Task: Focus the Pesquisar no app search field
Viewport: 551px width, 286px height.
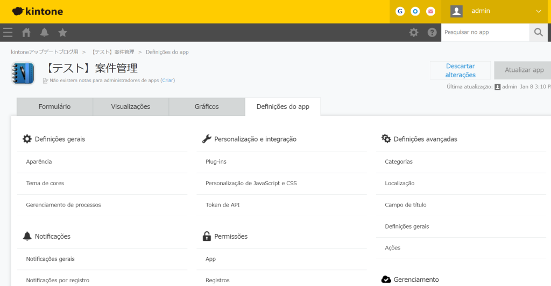Action: pos(485,32)
